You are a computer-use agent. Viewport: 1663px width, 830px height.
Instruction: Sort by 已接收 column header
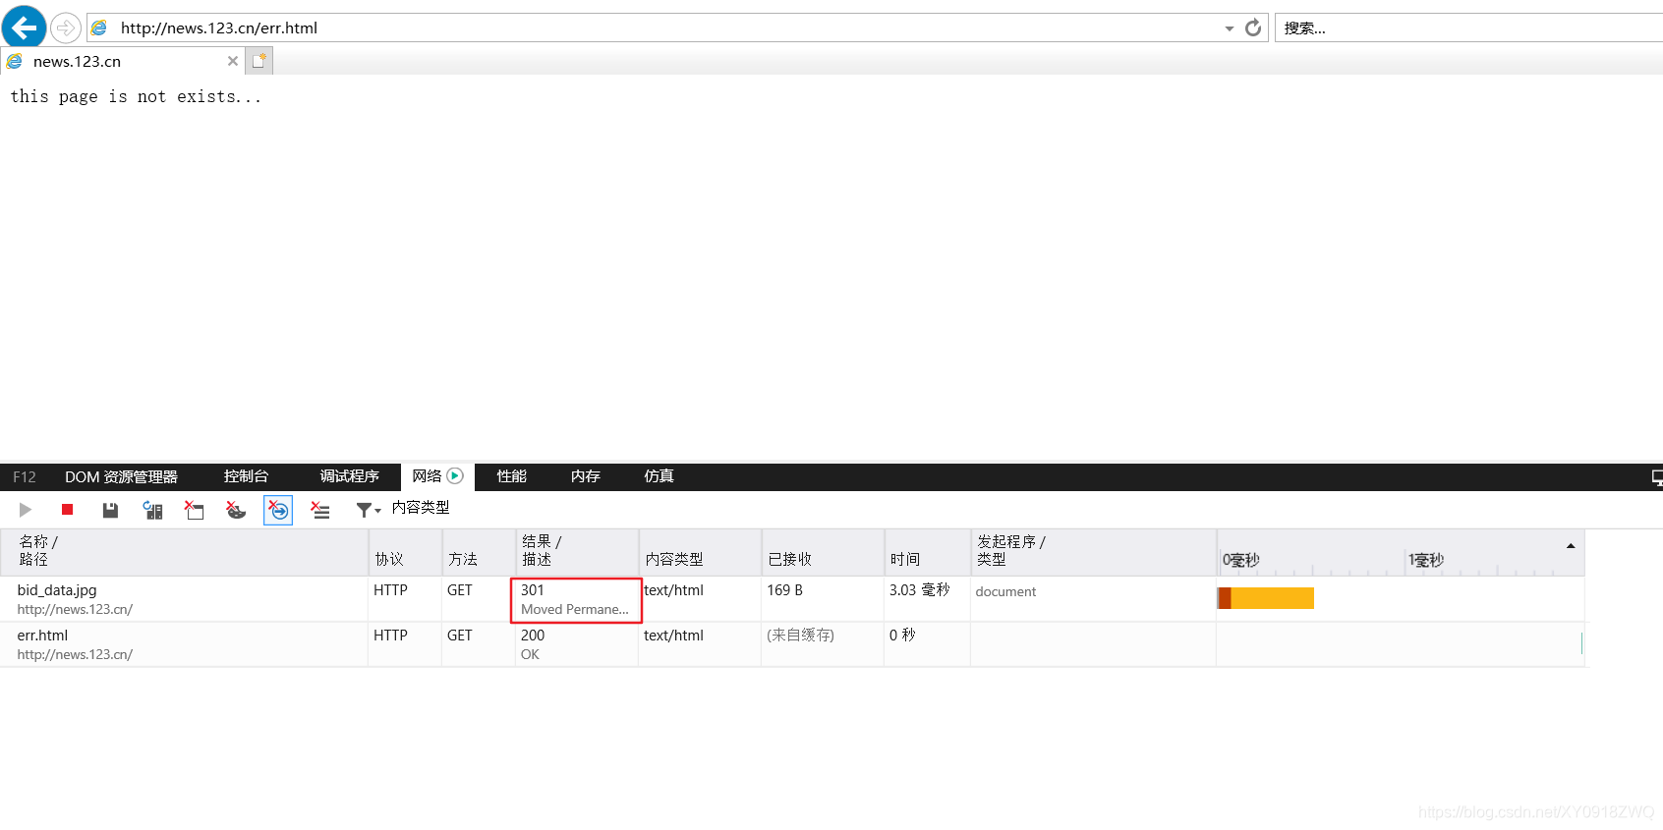click(824, 552)
